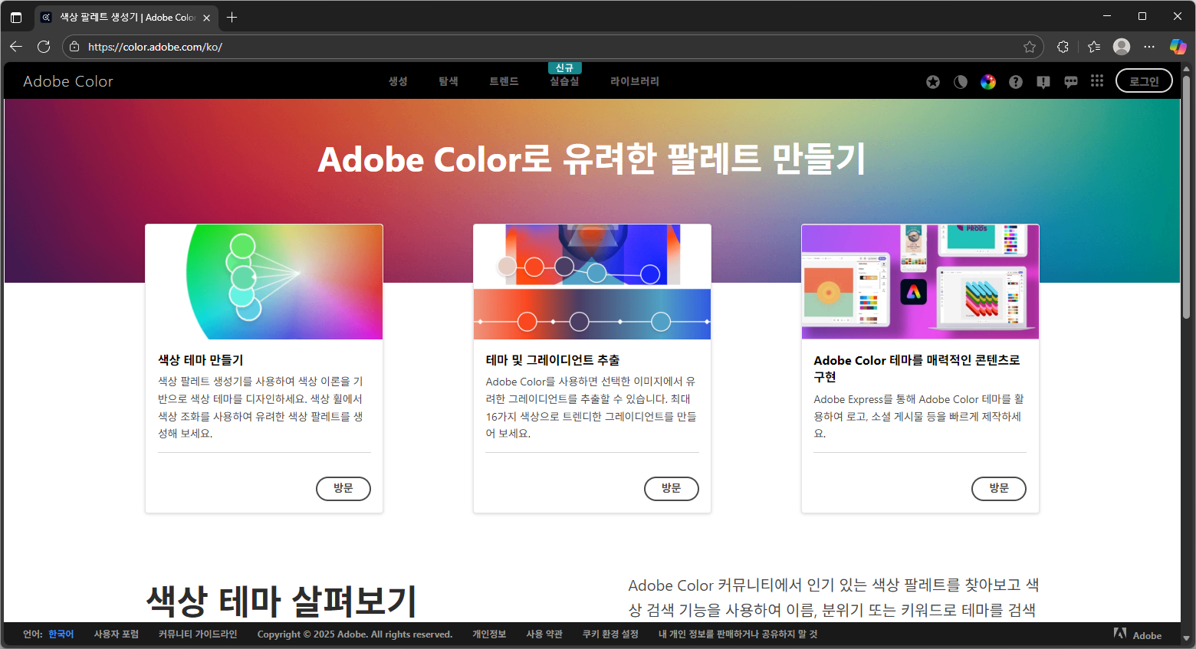1196x649 pixels.
Task: Add current page to browser favorites
Action: [x=1093, y=46]
